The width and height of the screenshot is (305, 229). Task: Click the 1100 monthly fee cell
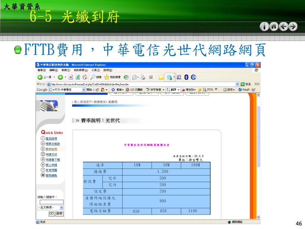tap(195, 211)
